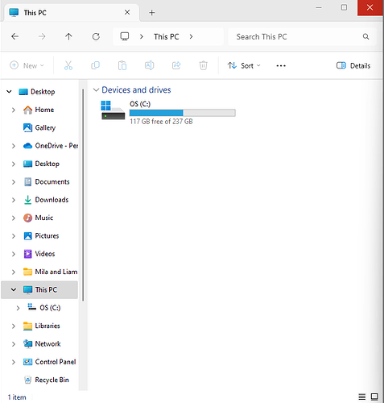The image size is (384, 403).
Task: Go forward with the right arrow
Action: [42, 36]
